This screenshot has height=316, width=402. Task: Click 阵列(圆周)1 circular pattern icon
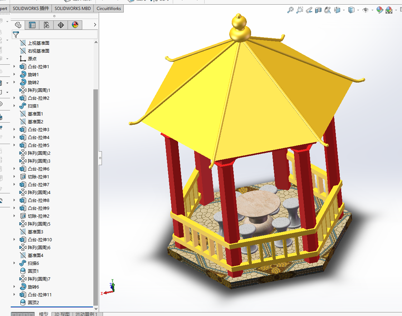coord(23,90)
